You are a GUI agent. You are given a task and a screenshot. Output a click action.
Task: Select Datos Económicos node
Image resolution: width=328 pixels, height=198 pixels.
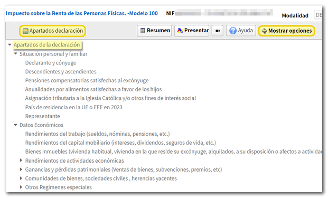click(x=41, y=125)
